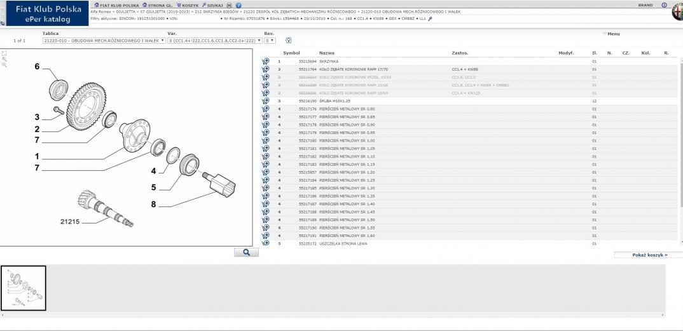Click the filter icon beside Rev. dropdown
Viewport: 683px width, 331px height.
(288, 41)
